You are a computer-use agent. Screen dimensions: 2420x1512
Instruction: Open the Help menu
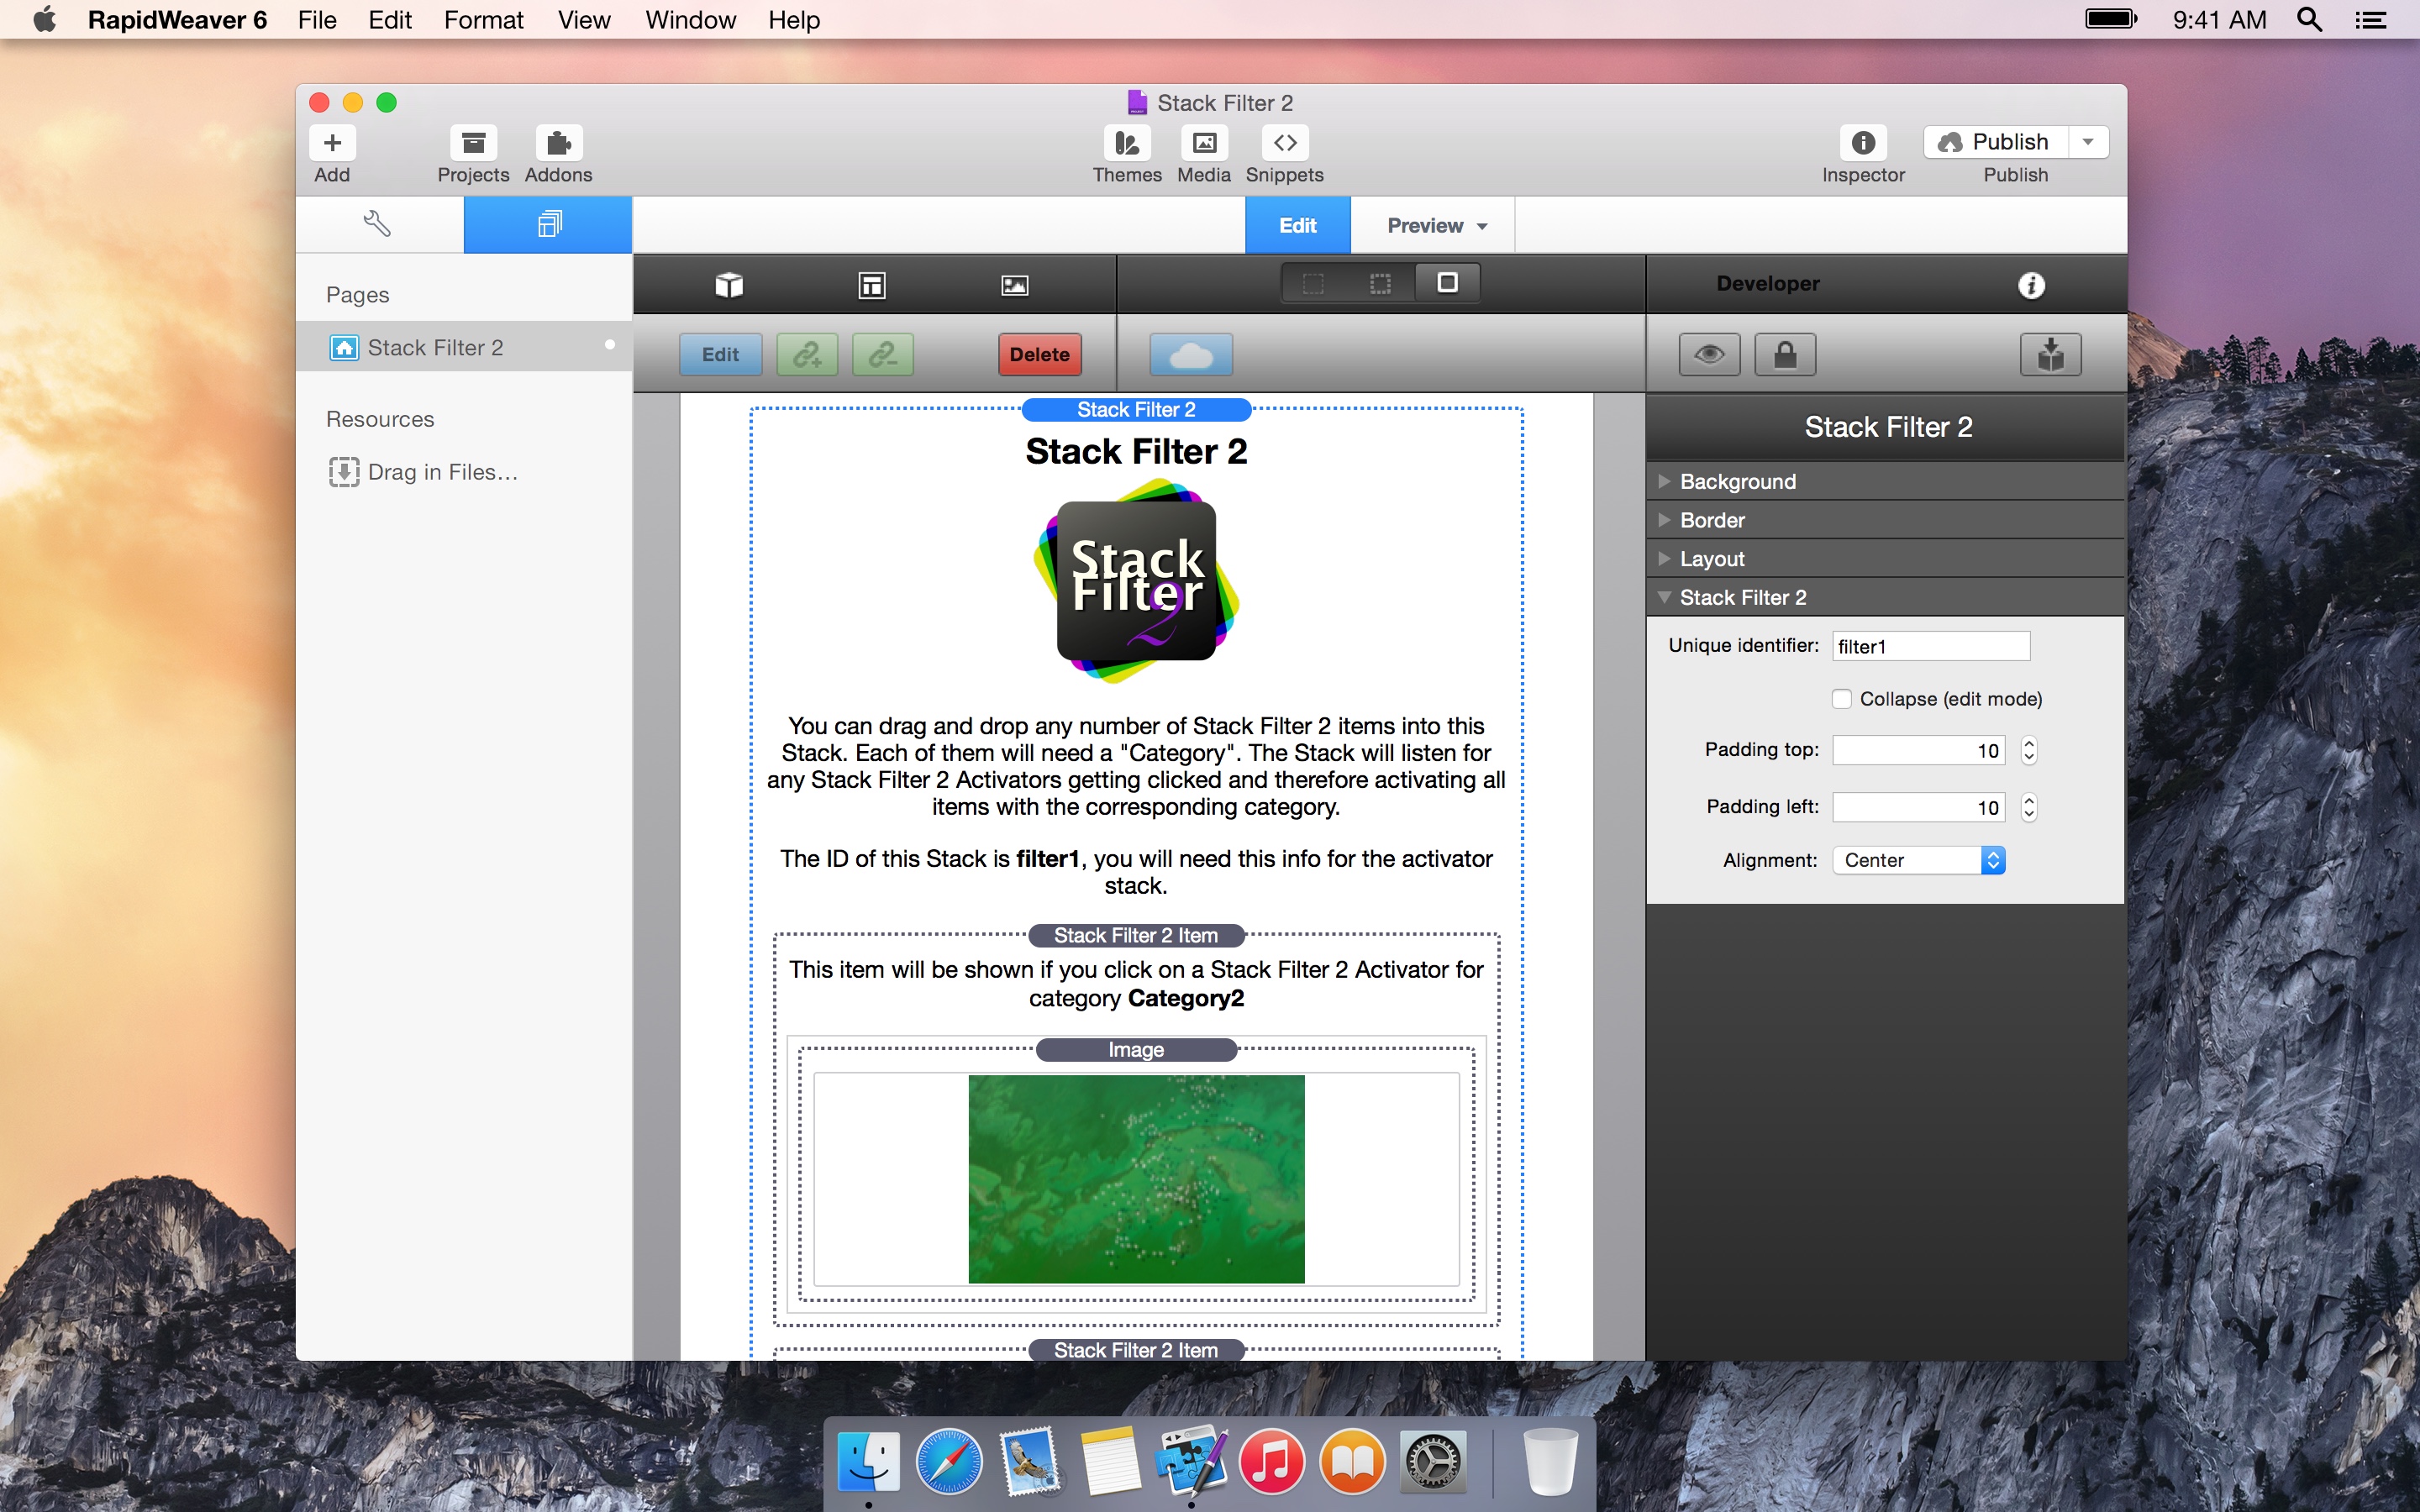pyautogui.click(x=794, y=20)
